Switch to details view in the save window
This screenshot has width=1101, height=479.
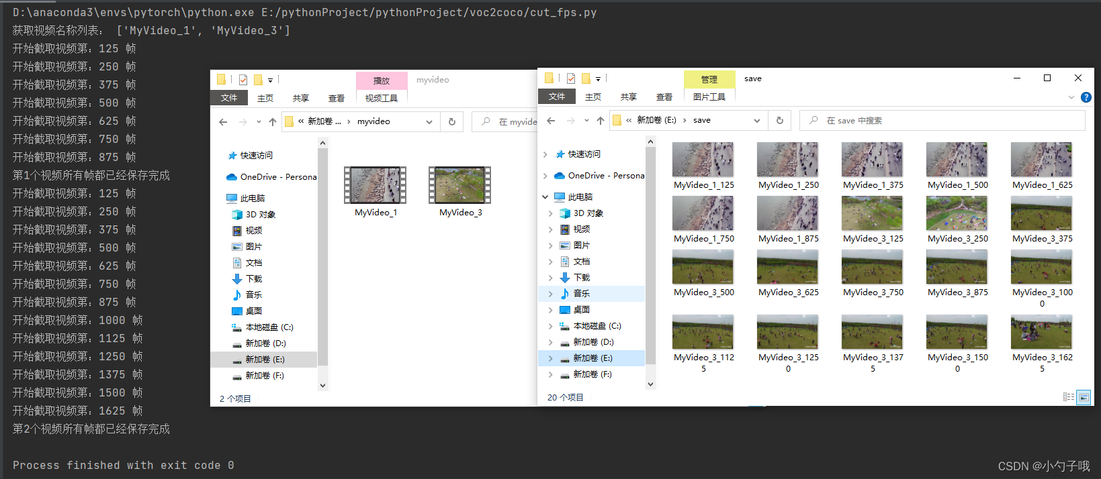tap(1069, 397)
